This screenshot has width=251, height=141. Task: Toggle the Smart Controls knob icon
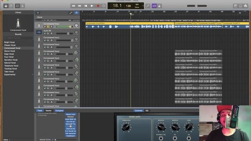click(x=17, y=6)
